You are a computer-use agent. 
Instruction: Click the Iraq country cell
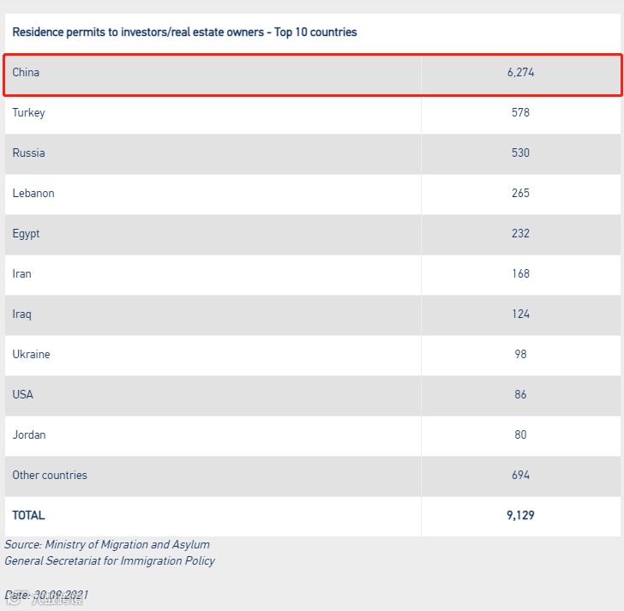[21, 314]
